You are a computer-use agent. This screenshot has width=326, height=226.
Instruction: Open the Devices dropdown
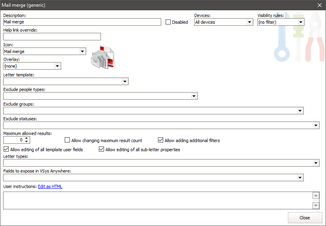[x=249, y=22]
